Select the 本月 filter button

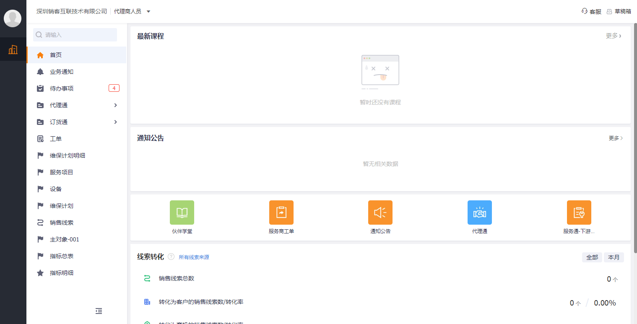pos(614,257)
